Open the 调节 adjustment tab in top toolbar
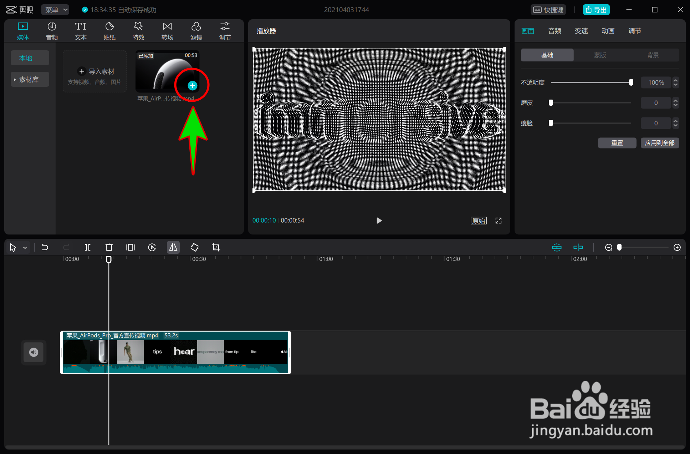 coord(225,31)
